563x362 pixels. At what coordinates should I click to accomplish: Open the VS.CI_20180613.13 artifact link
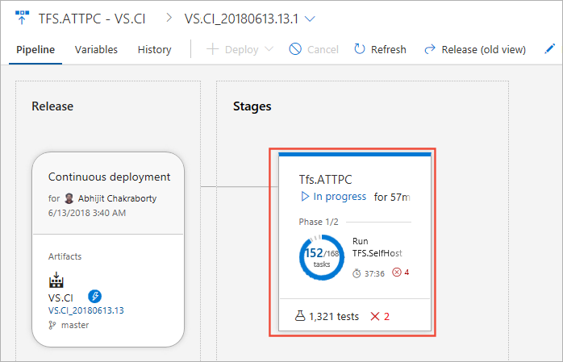click(x=85, y=310)
